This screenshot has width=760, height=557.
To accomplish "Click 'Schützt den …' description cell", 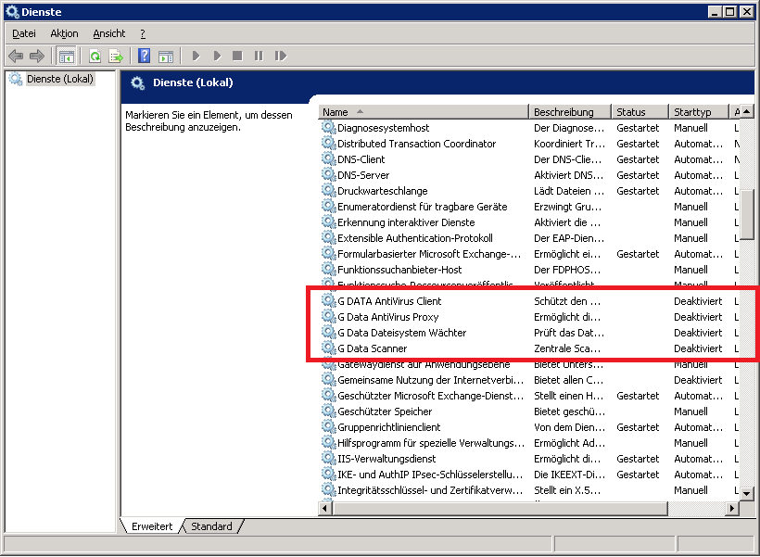I will coord(567,301).
